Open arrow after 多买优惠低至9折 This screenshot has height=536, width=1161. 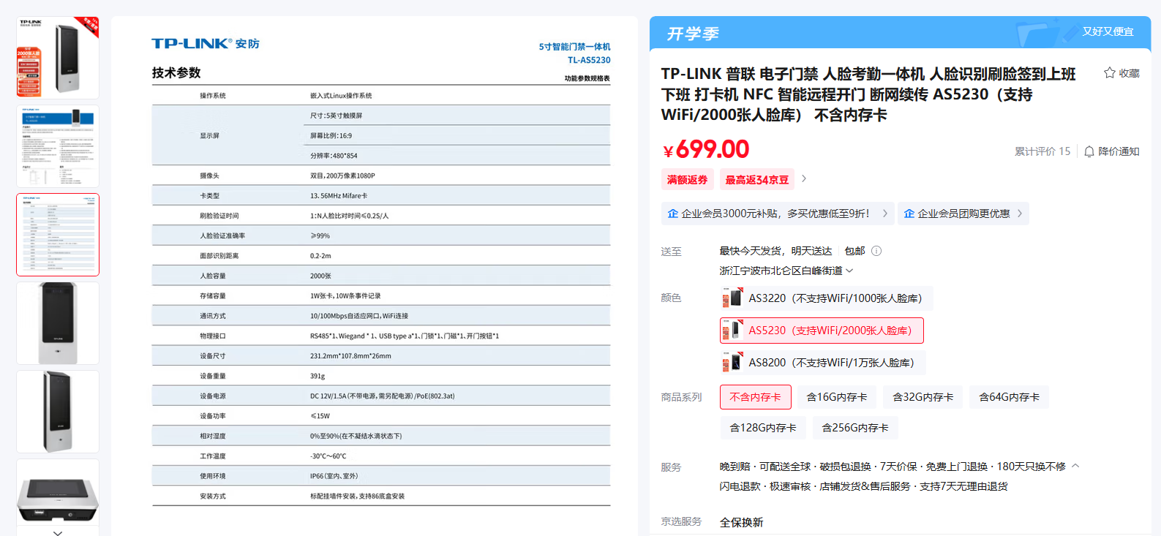(x=884, y=214)
